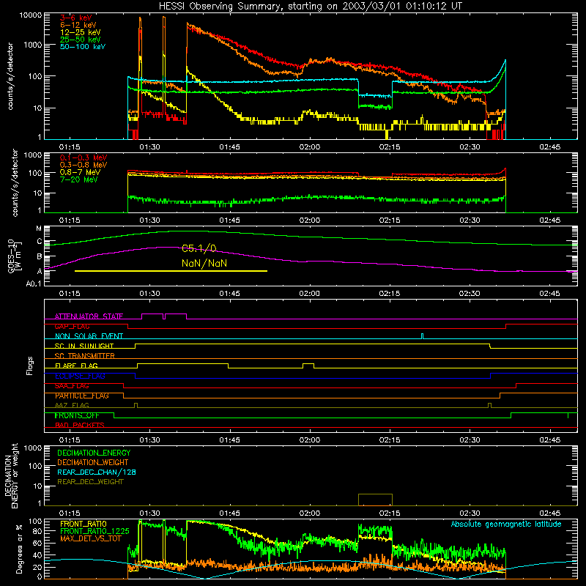Image resolution: width=586 pixels, height=586 pixels.
Task: Click the 10000 y-axis label on top plot
Action: click(x=31, y=15)
